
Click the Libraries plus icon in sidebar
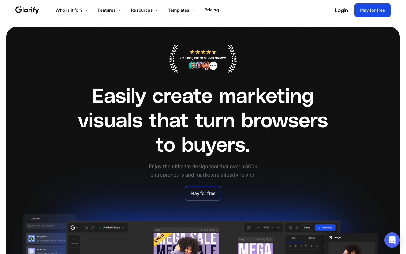pyautogui.click(x=74, y=239)
